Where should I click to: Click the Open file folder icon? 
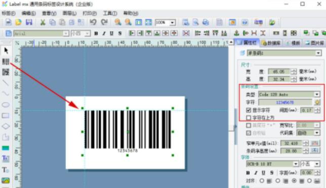point(18,22)
